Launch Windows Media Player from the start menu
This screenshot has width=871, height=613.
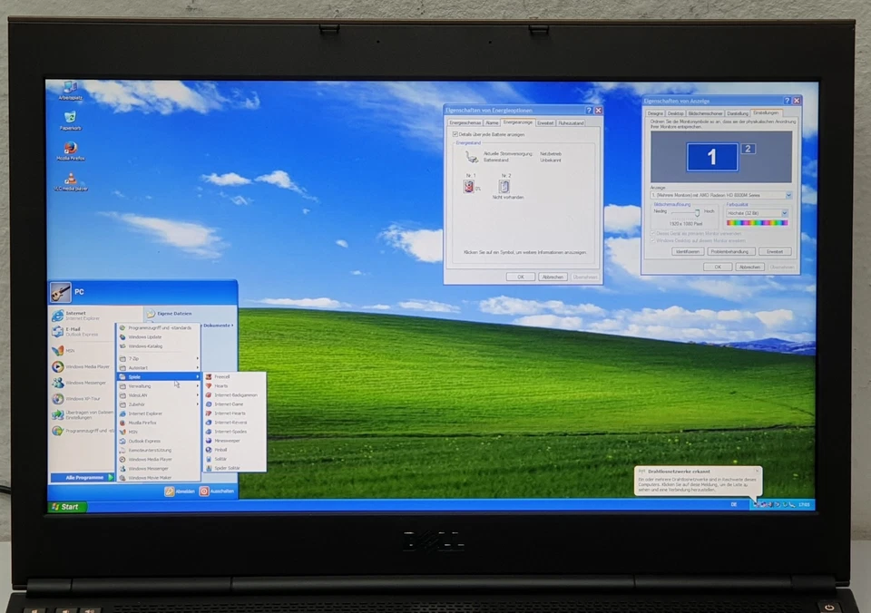[x=85, y=366]
